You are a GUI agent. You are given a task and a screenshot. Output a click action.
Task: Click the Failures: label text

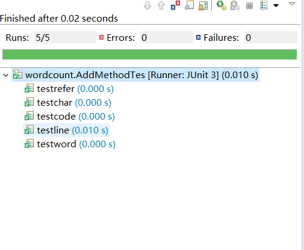point(222,38)
